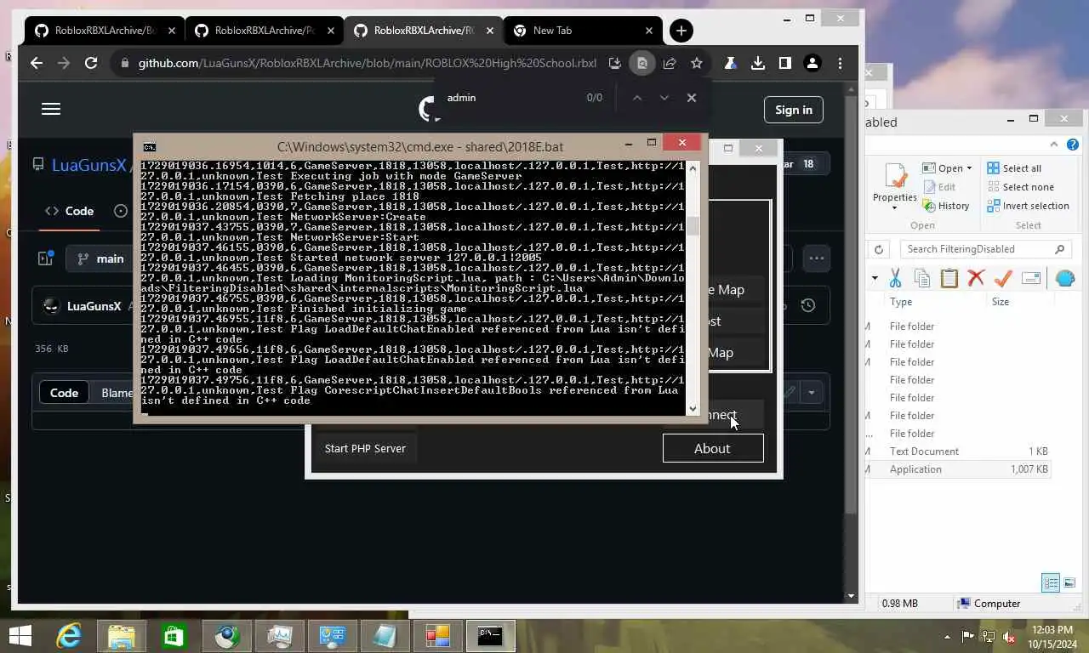Switch to the New Tab tab
The image size is (1089, 653).
click(x=582, y=31)
